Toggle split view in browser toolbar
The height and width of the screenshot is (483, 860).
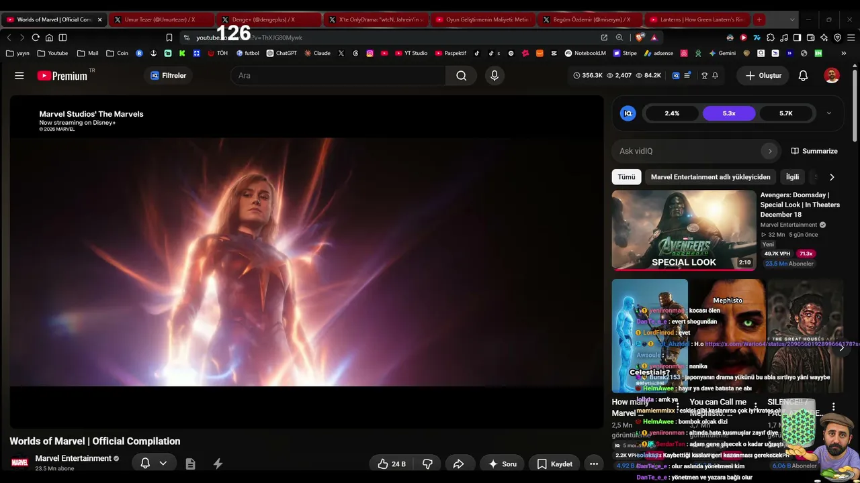point(62,38)
